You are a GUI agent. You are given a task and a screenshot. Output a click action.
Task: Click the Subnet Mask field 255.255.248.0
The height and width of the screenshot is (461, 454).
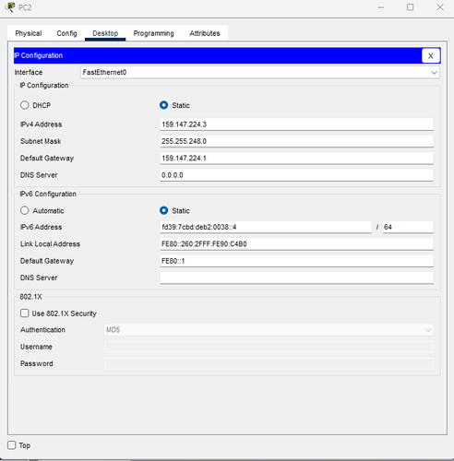pos(296,141)
